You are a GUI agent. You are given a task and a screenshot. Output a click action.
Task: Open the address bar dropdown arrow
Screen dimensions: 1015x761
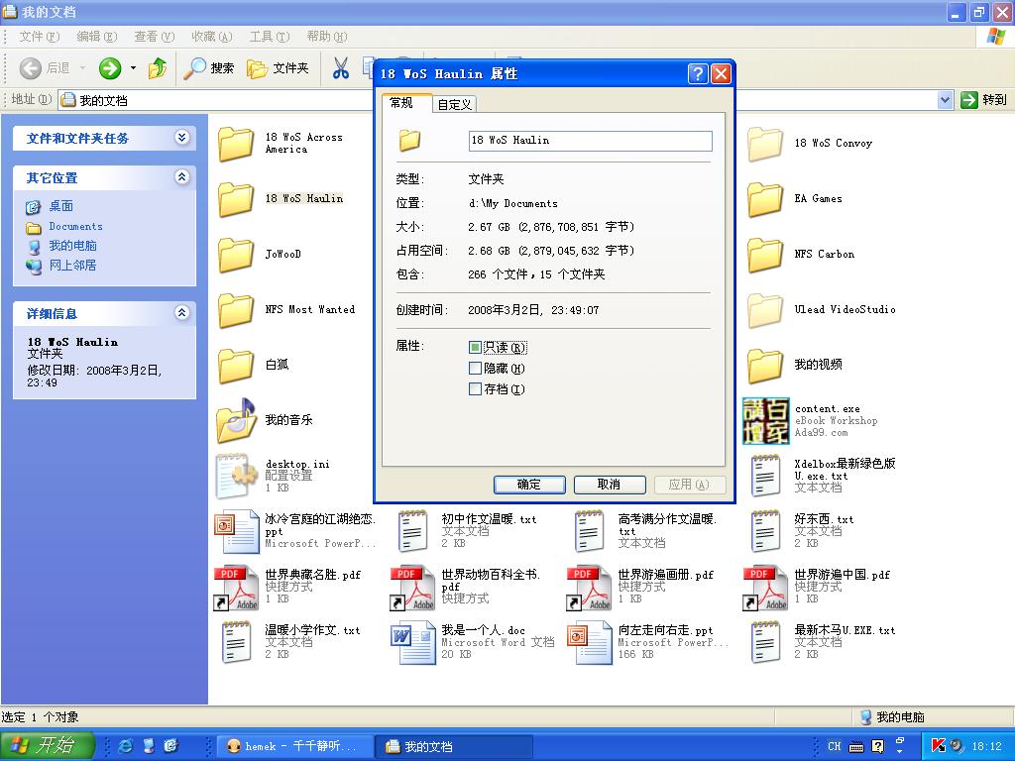(945, 99)
